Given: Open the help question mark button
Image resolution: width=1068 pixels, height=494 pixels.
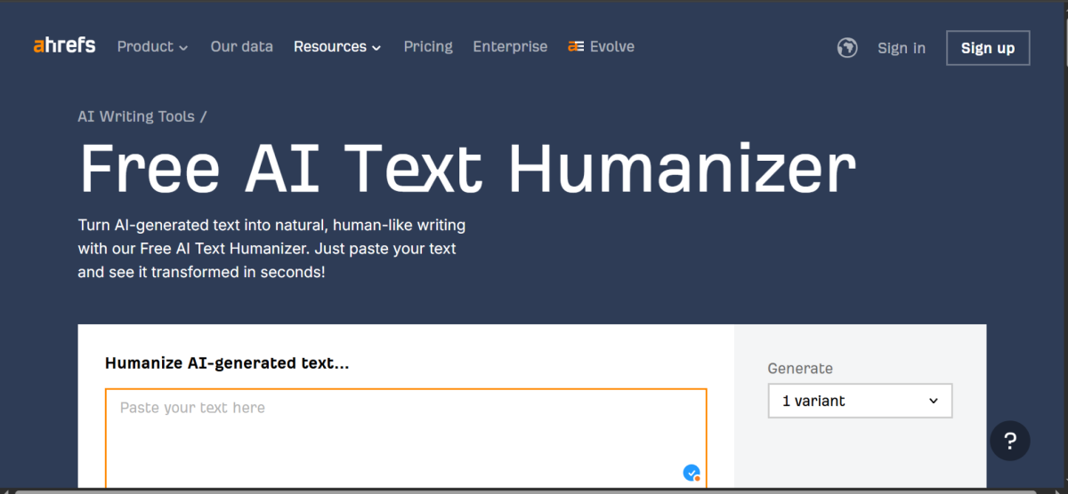Looking at the screenshot, I should point(1010,441).
